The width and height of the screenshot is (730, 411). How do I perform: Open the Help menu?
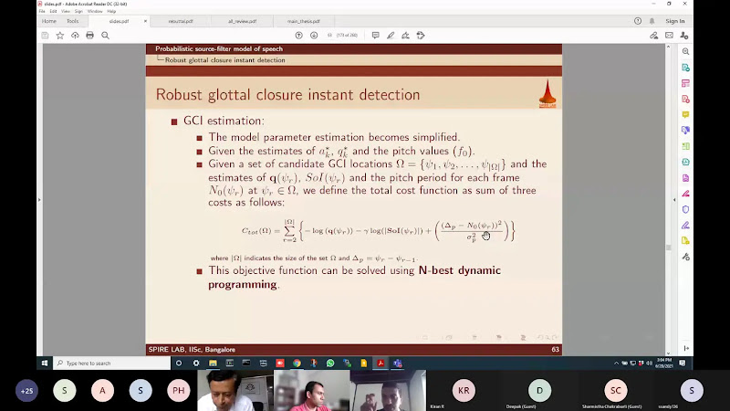pos(111,11)
